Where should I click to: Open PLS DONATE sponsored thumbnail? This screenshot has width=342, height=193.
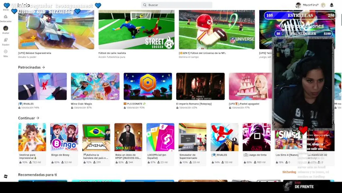click(148, 86)
